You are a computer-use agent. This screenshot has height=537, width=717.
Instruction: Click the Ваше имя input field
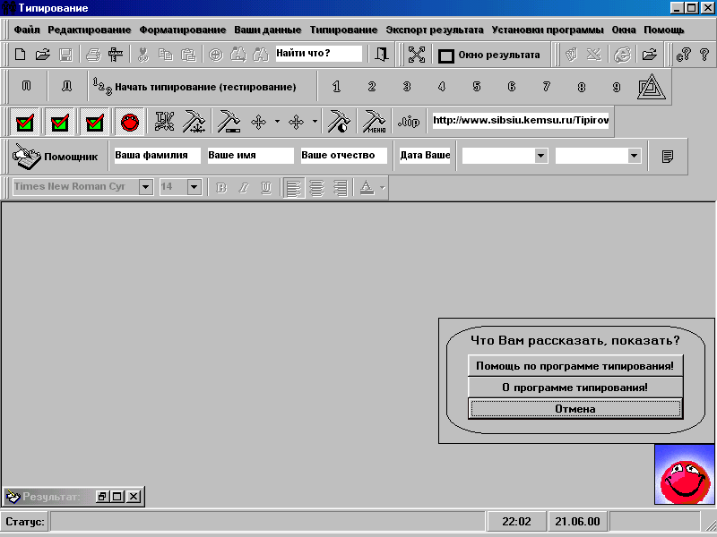pos(250,155)
